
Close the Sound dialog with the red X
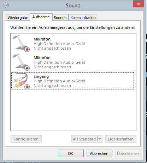point(138,4)
